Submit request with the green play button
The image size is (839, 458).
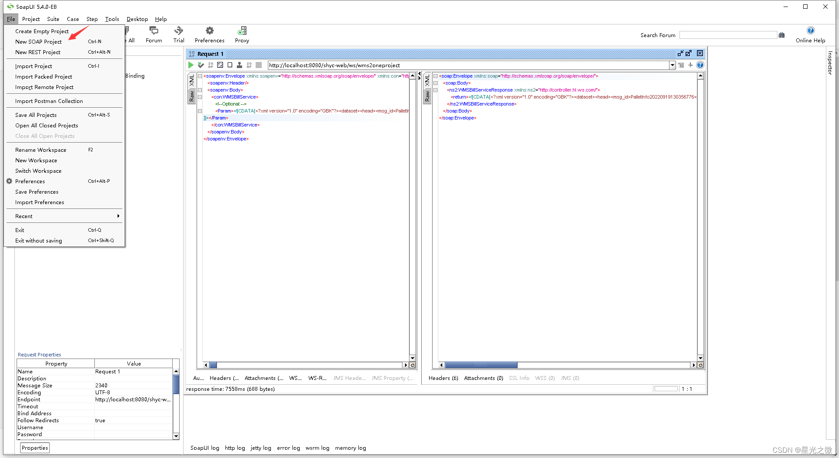point(191,65)
